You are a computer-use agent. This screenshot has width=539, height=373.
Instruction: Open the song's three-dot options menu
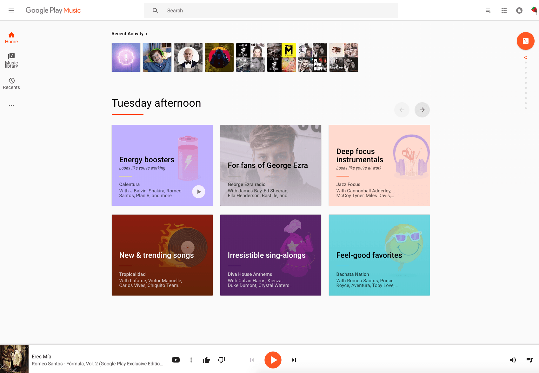point(191,360)
